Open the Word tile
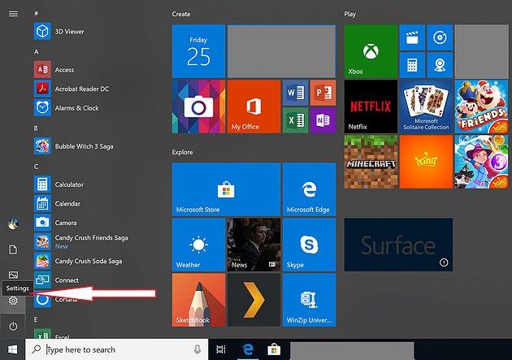512x360 pixels. coord(296,93)
